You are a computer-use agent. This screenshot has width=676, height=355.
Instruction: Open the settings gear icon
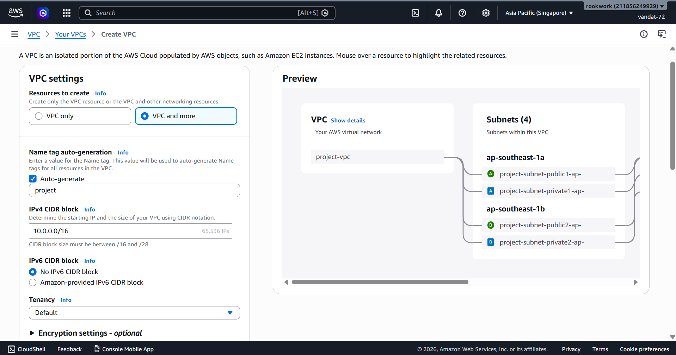coord(486,13)
